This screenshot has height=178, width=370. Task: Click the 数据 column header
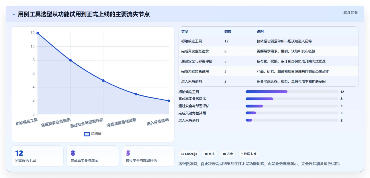click(x=228, y=32)
